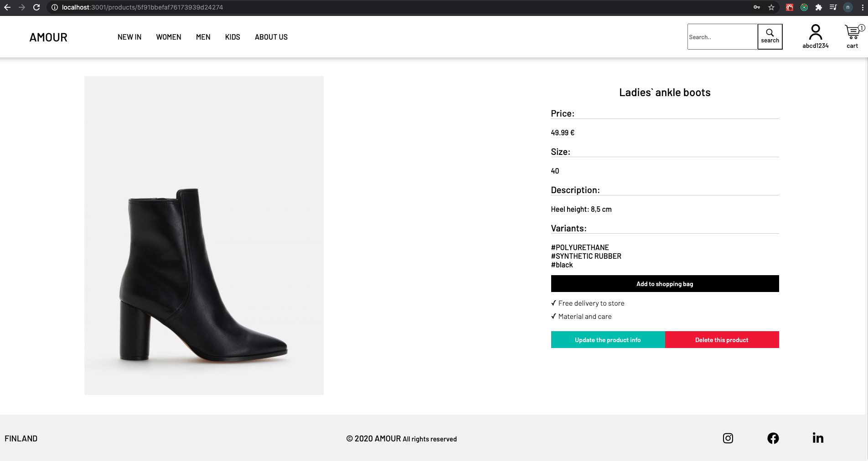Viewport: 868px width, 461px height.
Task: Open the Chrome three-dot menu
Action: click(x=863, y=7)
